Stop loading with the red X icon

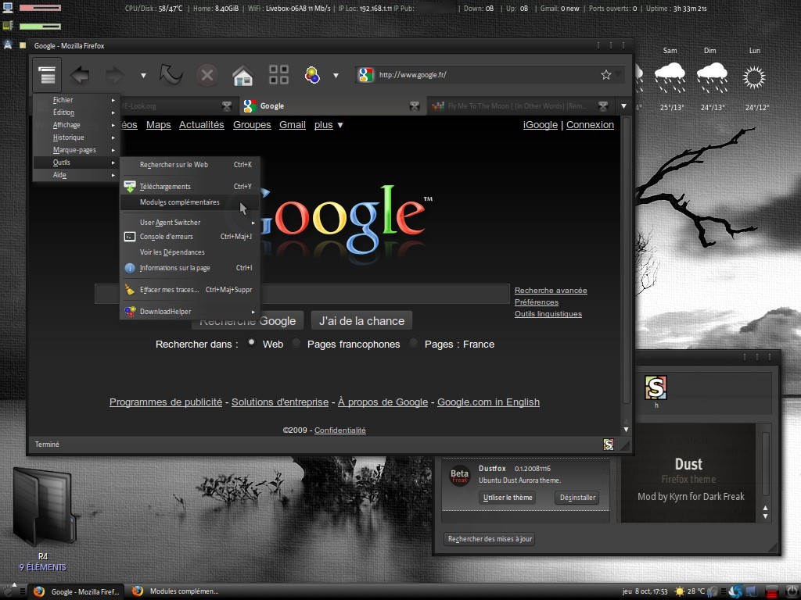click(x=207, y=75)
